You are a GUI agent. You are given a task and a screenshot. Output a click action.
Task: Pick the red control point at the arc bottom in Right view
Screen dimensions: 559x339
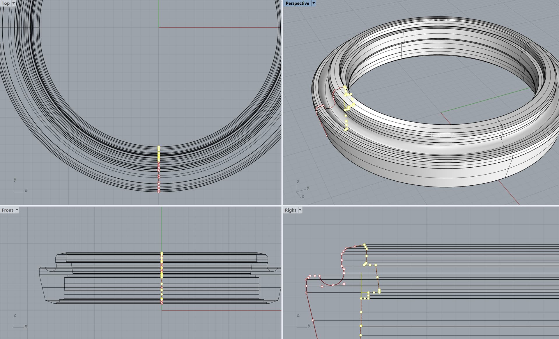(333, 285)
